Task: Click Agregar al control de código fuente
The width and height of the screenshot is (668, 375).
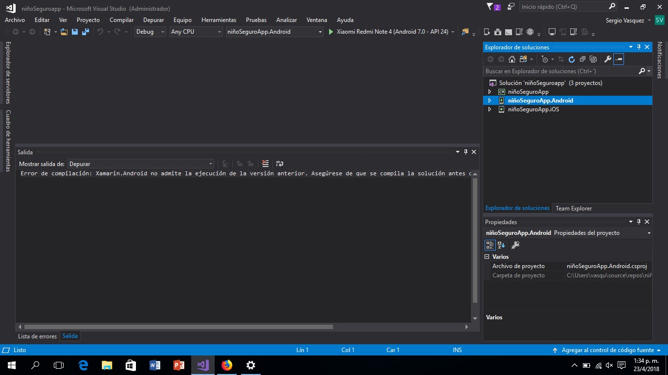Action: tap(608, 350)
